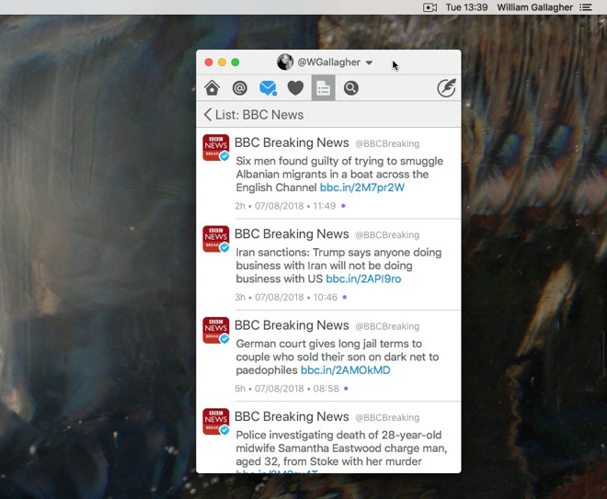Click @BBCBreaking handle on German court tweet
Viewport: 607px width, 499px height.
[x=387, y=326]
